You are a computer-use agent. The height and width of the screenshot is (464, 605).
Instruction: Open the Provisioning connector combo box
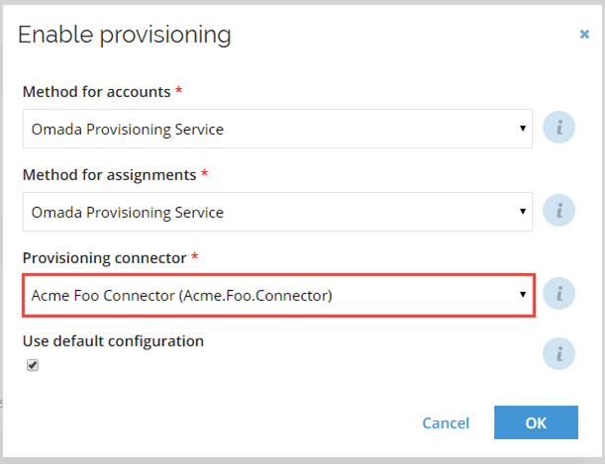pyautogui.click(x=278, y=295)
